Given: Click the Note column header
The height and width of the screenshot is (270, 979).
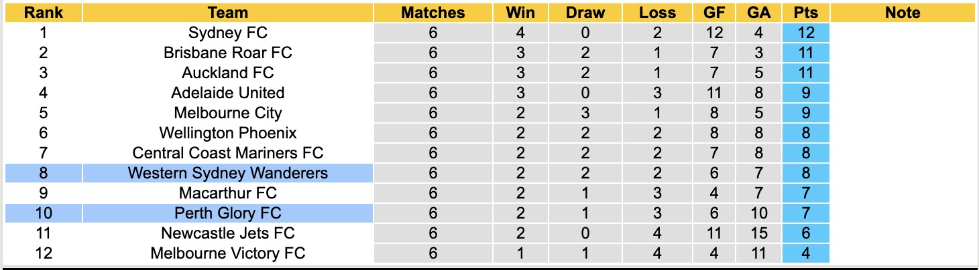Looking at the screenshot, I should point(903,13).
